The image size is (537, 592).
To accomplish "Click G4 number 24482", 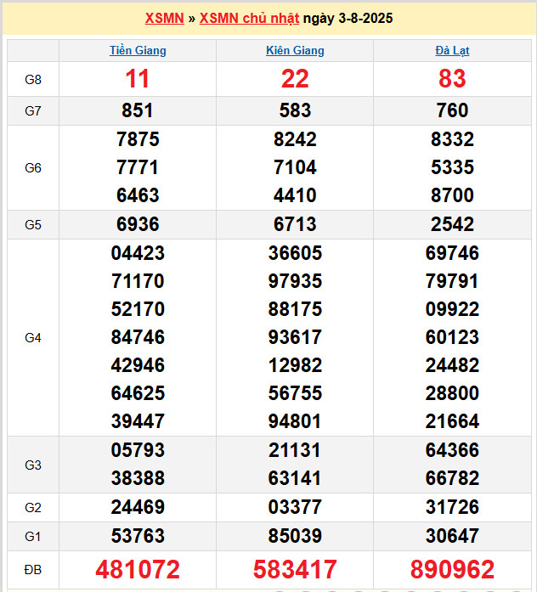I will pos(452,365).
